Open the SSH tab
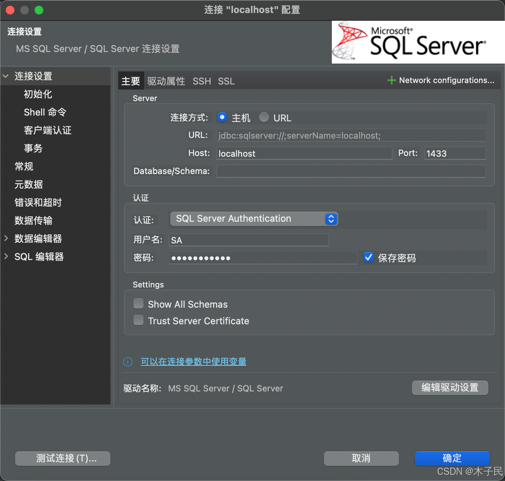 pos(202,81)
